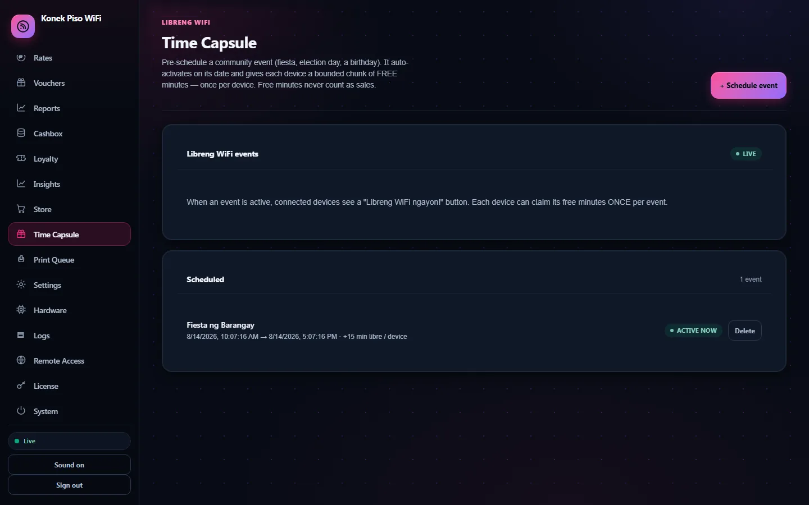Toggle the Sound on button

69,465
